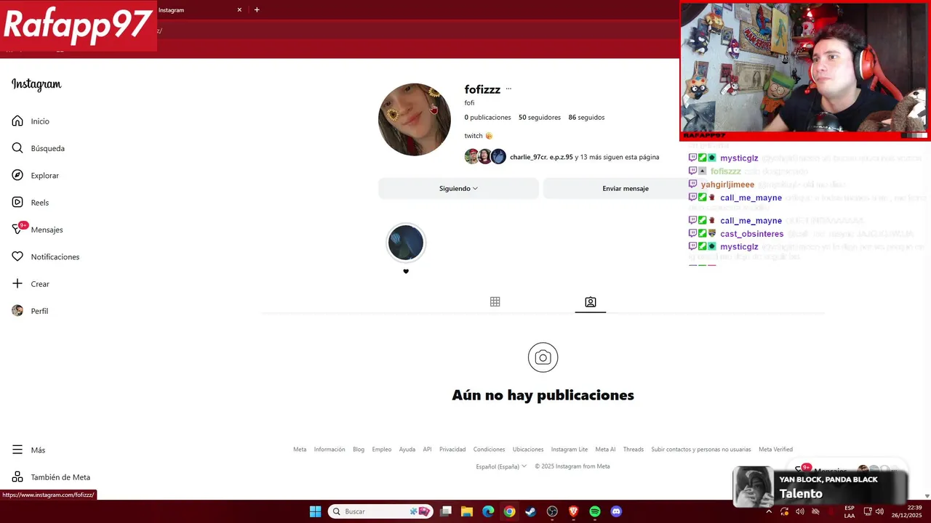Screen dimensions: 931x523
Task: Open charlie_97cr mutual follower link
Action: pyautogui.click(x=528, y=157)
